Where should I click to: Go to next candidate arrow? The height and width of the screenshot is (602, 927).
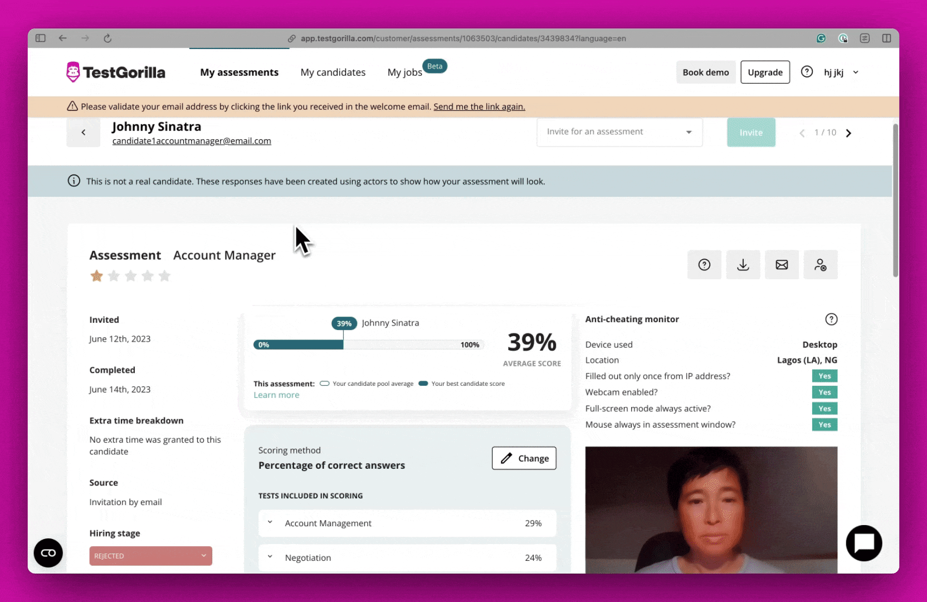[x=848, y=133]
